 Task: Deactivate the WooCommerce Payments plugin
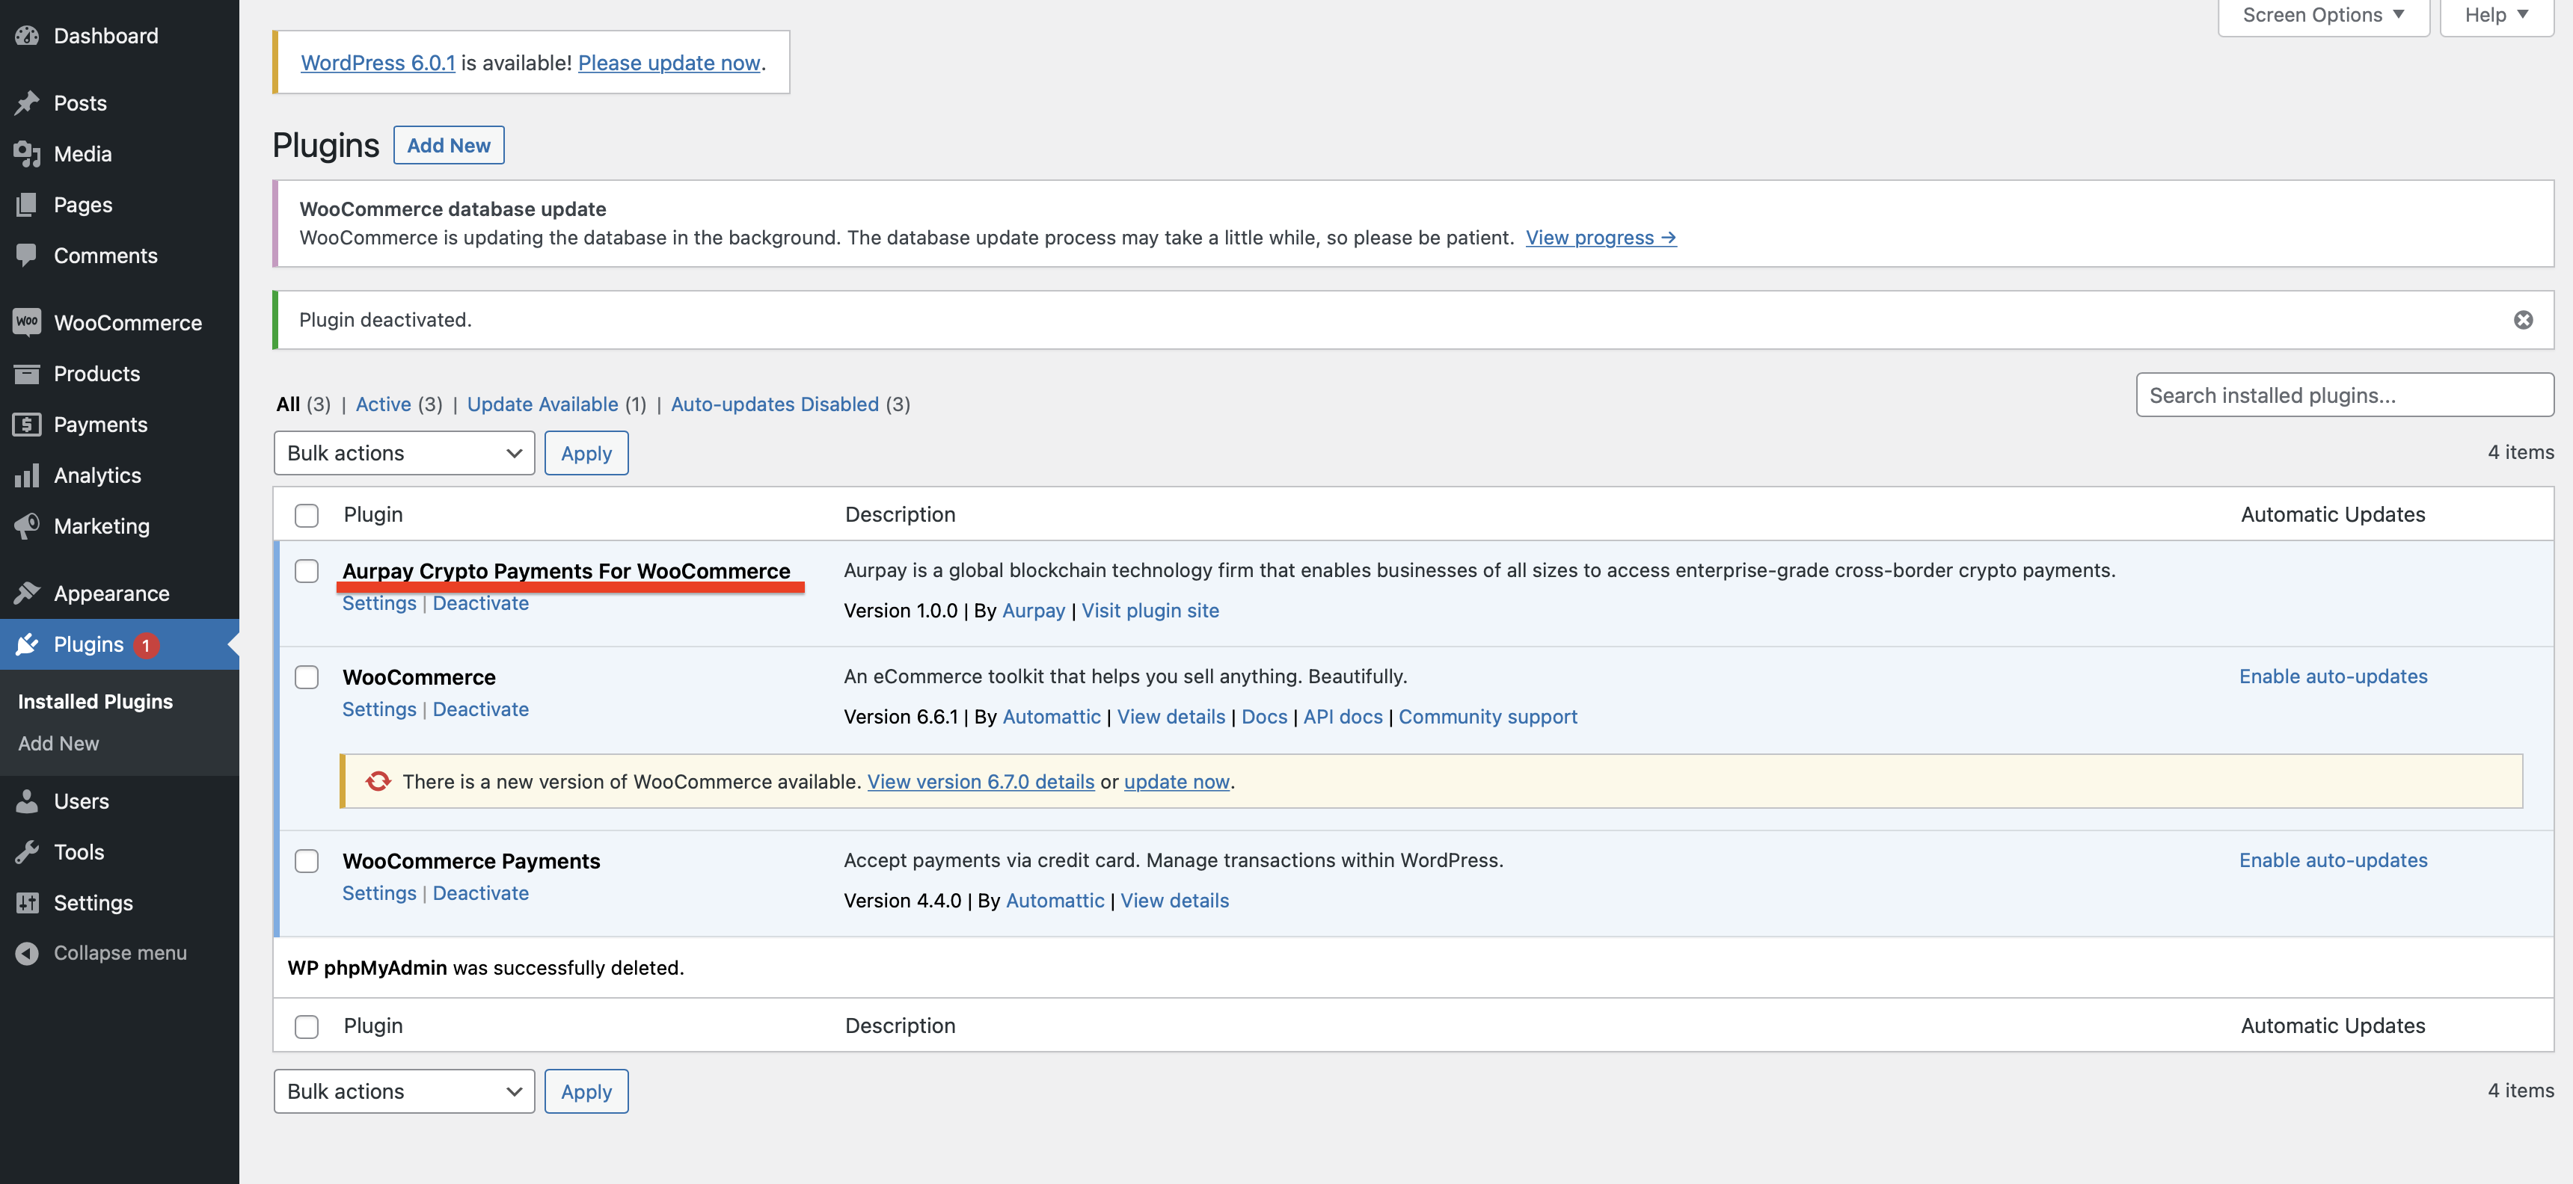[x=480, y=892]
